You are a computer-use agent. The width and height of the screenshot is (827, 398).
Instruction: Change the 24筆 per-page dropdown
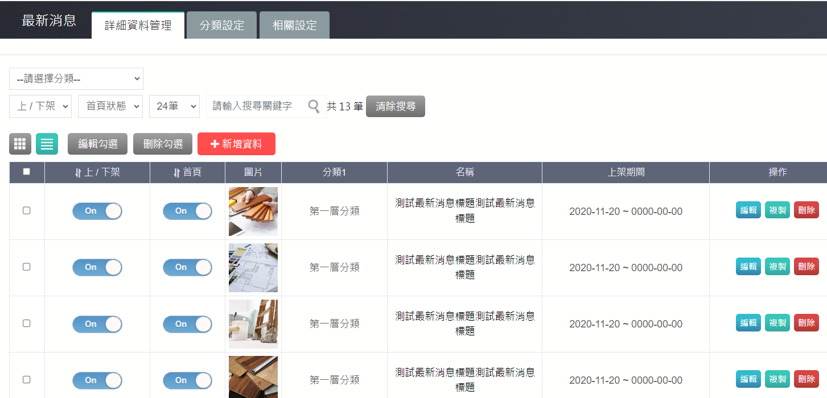click(174, 106)
